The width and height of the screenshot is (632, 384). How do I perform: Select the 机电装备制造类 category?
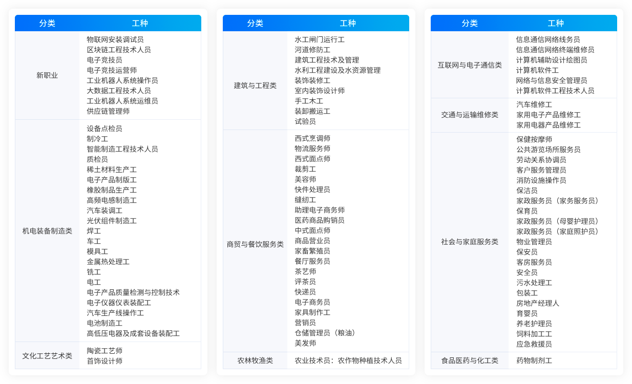(x=47, y=231)
